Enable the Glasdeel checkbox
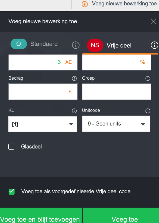The height and width of the screenshot is (223, 159). click(11, 147)
